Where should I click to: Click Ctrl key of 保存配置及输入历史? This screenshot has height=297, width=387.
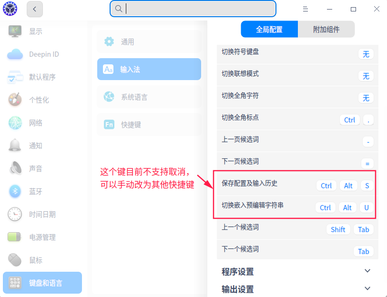coord(326,185)
